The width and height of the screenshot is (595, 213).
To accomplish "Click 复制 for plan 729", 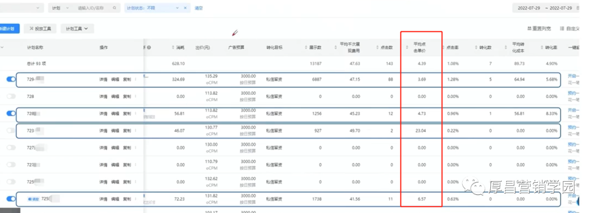I will pos(127,80).
